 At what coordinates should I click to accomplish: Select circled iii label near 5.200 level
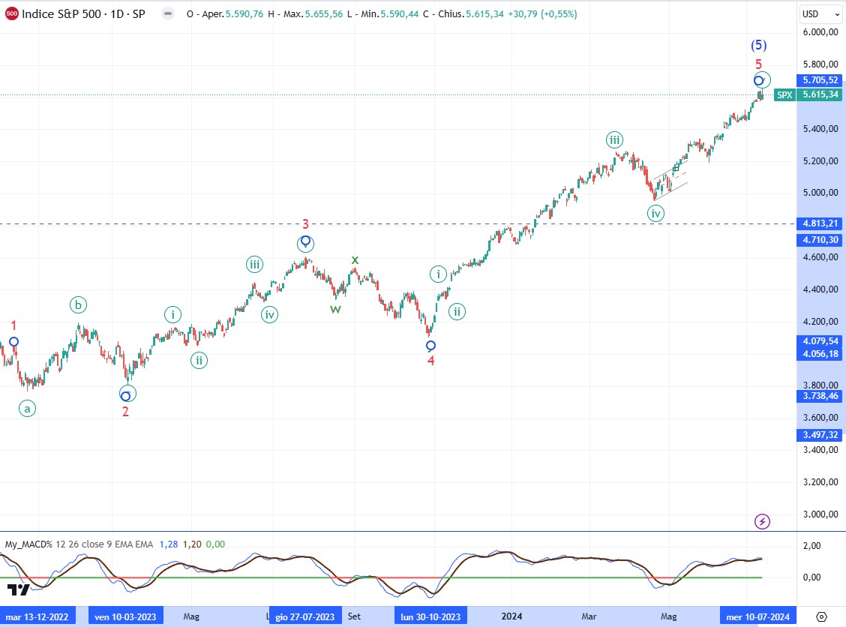click(614, 140)
